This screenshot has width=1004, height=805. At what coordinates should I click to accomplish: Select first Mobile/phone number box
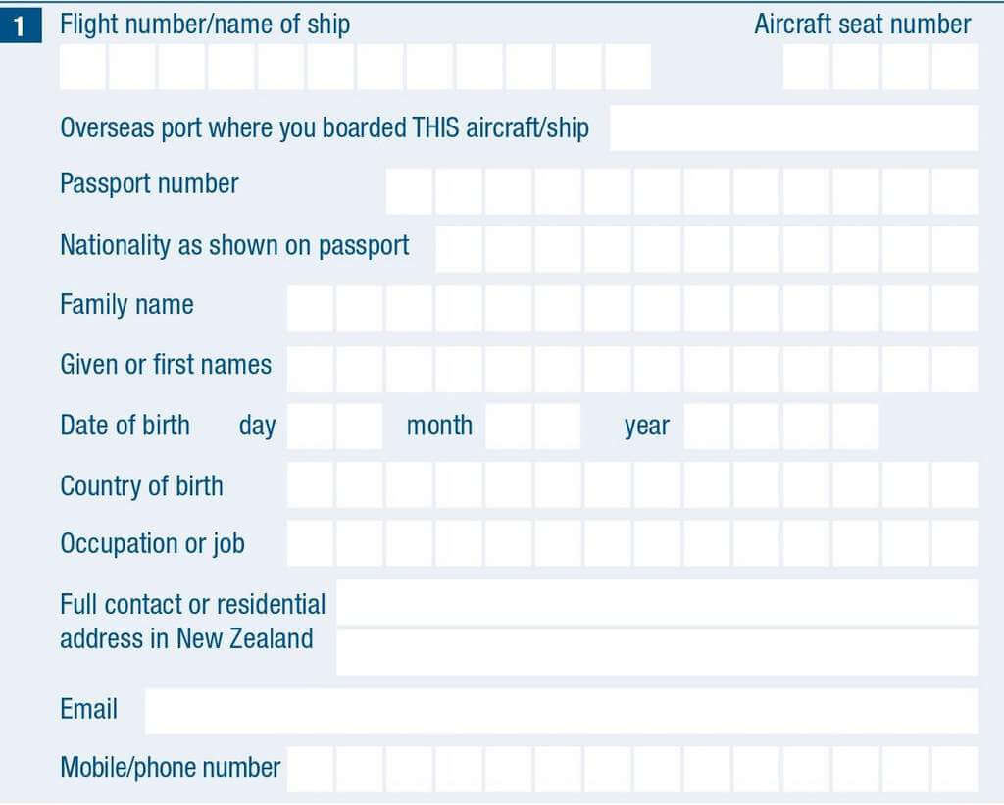click(x=310, y=769)
